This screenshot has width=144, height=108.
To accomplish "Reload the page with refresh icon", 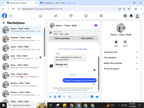I will coord(13,9).
